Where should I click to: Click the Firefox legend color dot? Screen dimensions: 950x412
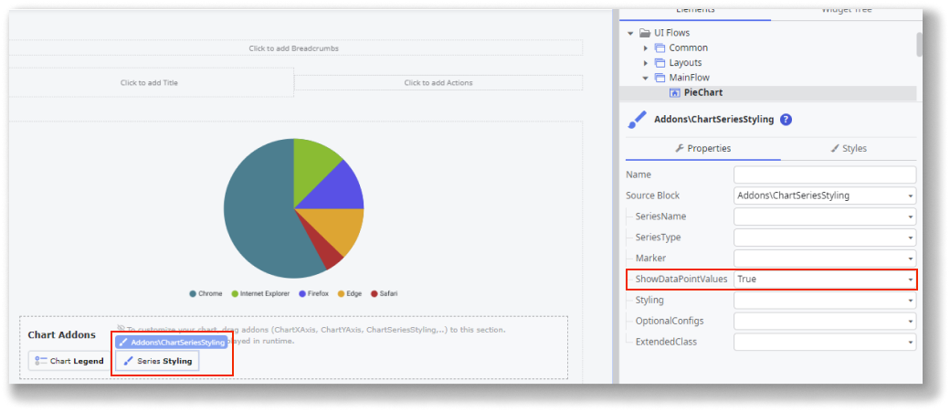302,294
